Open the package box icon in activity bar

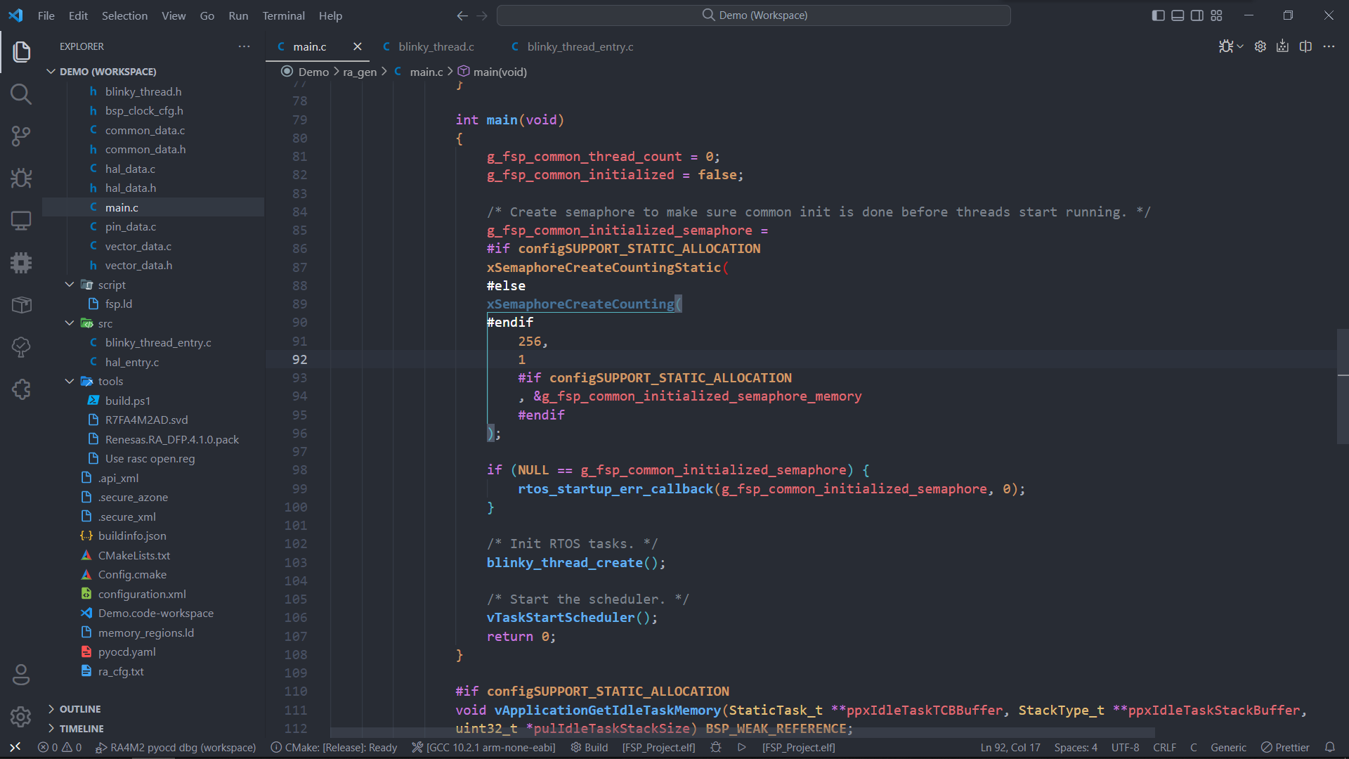[21, 304]
